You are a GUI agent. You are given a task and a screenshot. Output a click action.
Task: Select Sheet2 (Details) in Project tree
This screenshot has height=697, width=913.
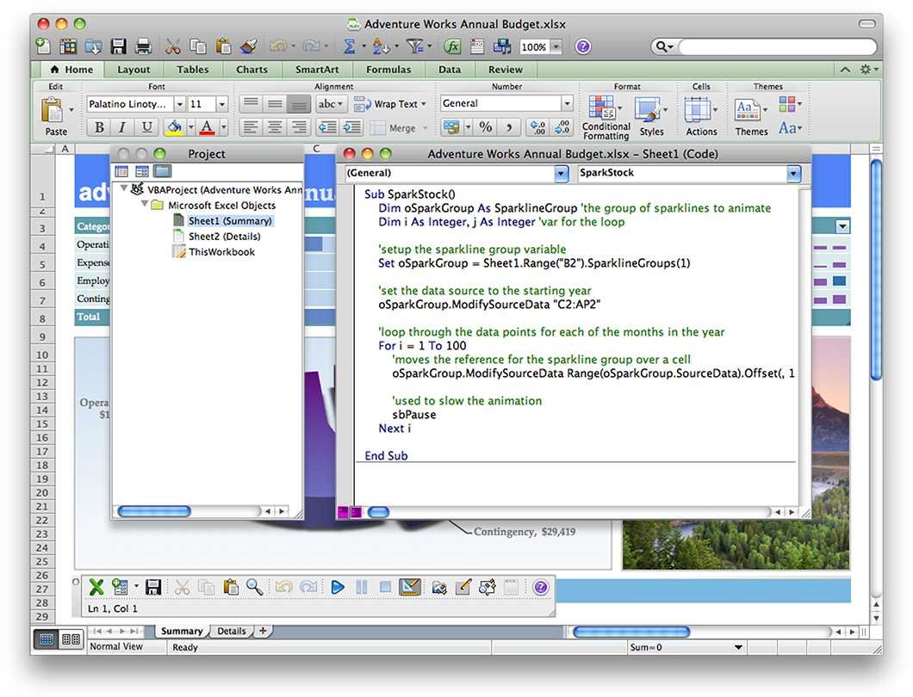tap(224, 237)
